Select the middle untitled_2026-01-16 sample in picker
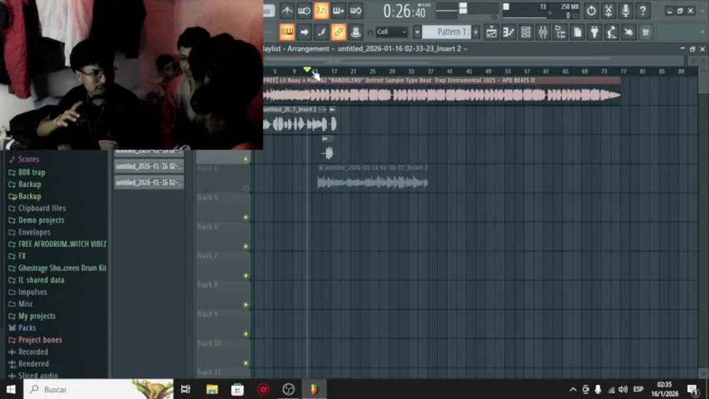Viewport: 709px width, 399px height. 149,166
